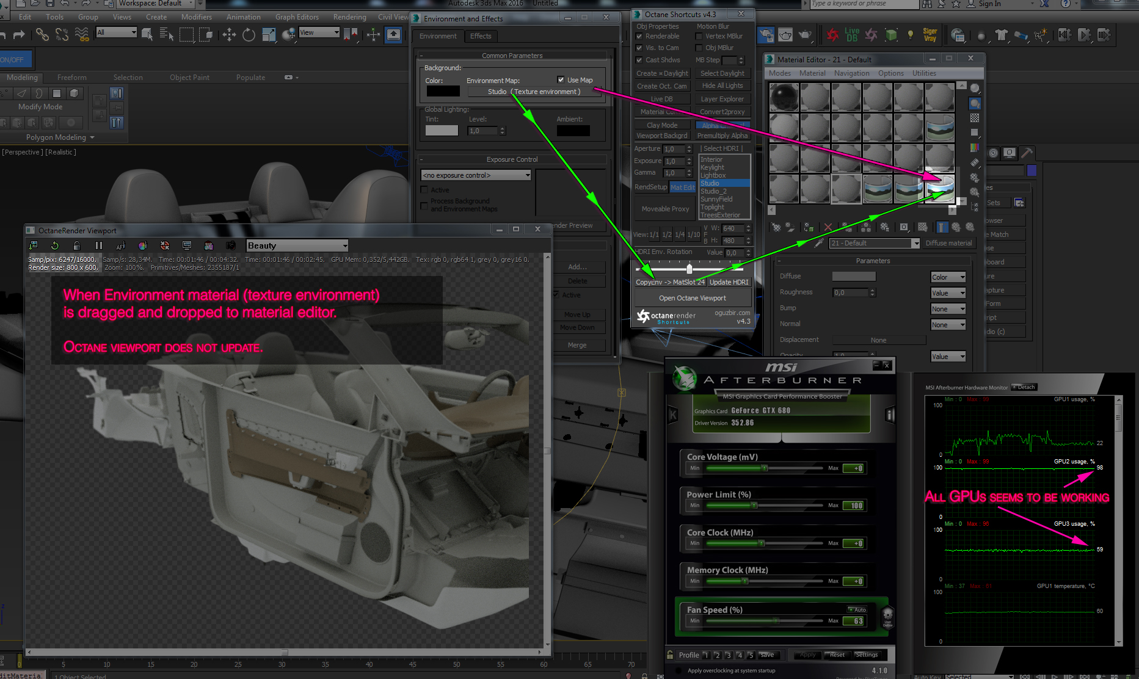Click the red X reset material icon
1139x679 pixels.
click(828, 227)
